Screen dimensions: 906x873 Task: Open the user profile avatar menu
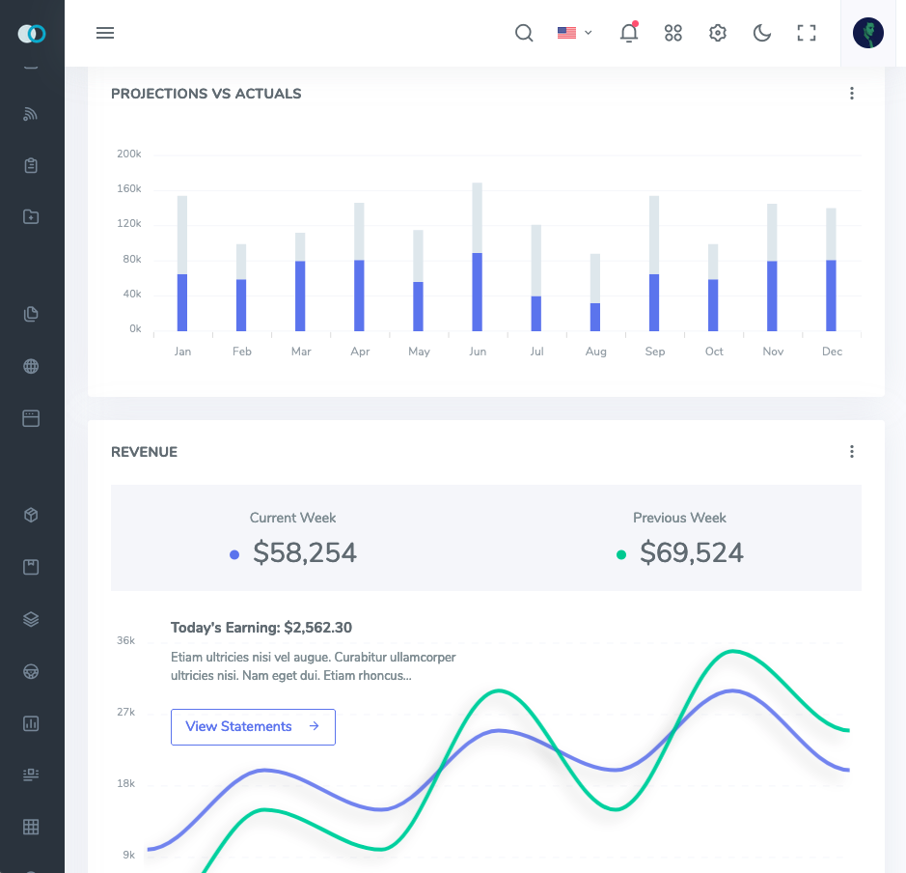[867, 33]
